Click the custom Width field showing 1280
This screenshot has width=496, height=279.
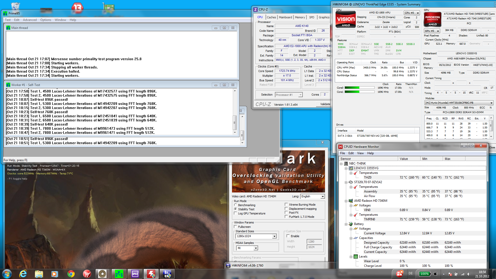coord(314,242)
